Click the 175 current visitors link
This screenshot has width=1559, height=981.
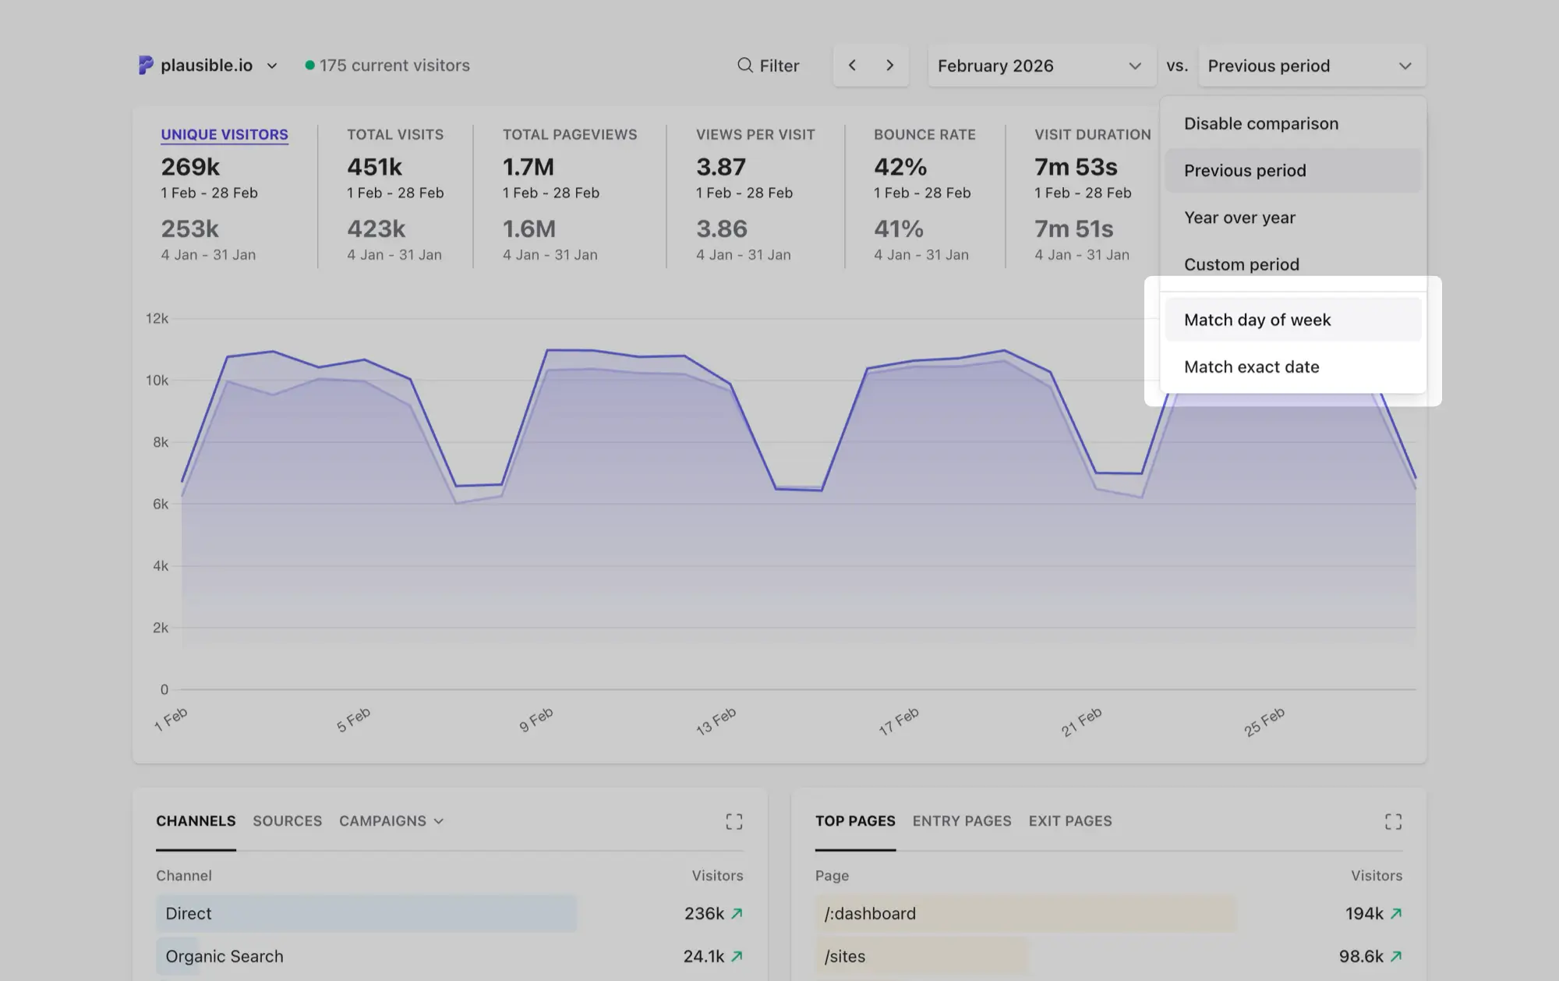[x=394, y=66]
